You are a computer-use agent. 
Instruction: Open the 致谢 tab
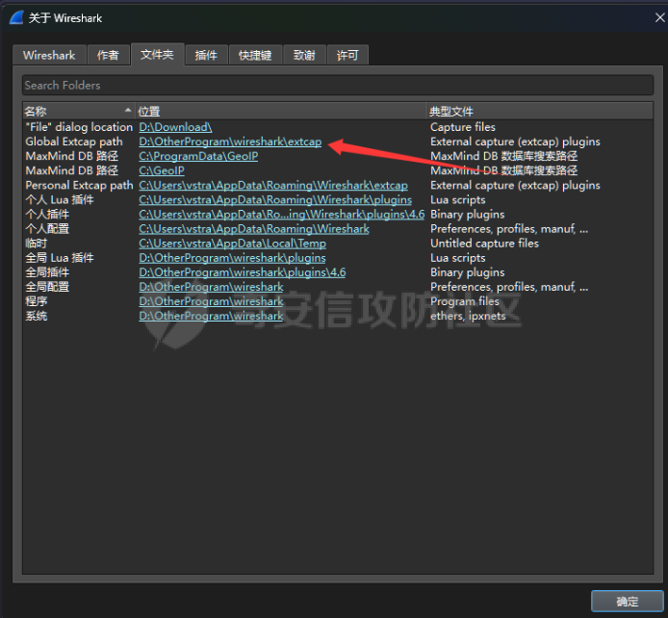pos(304,55)
